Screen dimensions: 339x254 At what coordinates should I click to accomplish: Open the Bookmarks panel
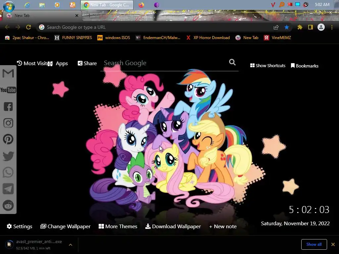305,66
